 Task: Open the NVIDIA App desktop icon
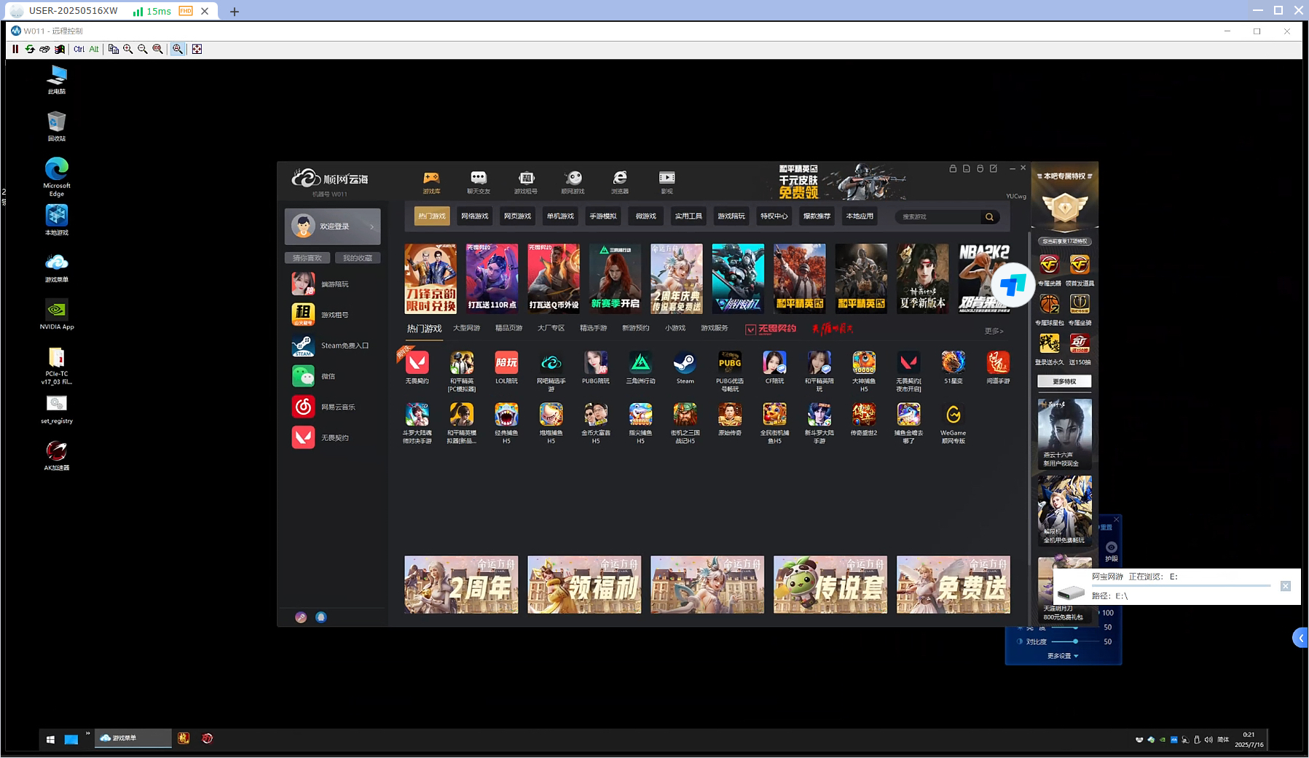57,314
